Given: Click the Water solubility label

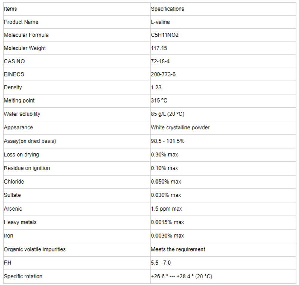Looking at the screenshot, I should [x=22, y=114].
